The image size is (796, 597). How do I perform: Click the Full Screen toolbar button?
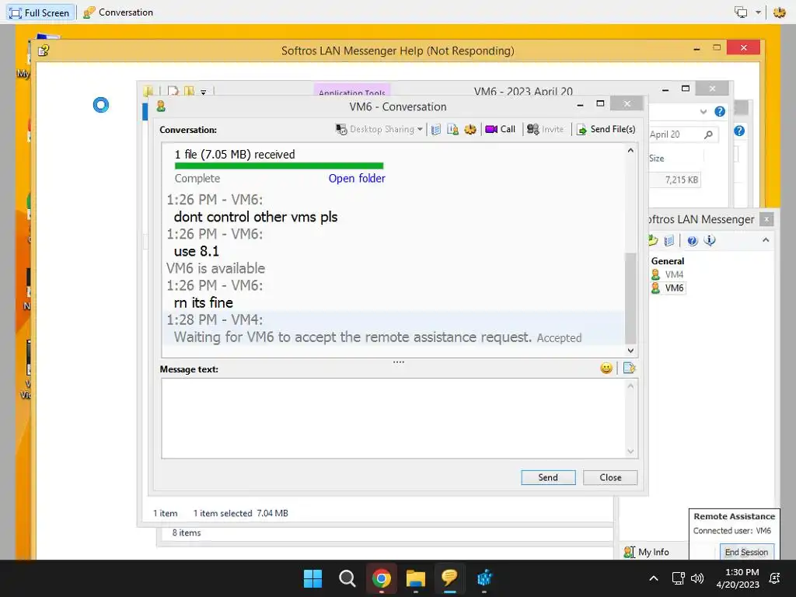pyautogui.click(x=40, y=12)
